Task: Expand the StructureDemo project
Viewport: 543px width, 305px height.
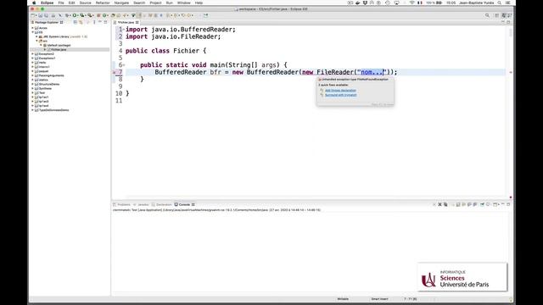Action: (33, 84)
